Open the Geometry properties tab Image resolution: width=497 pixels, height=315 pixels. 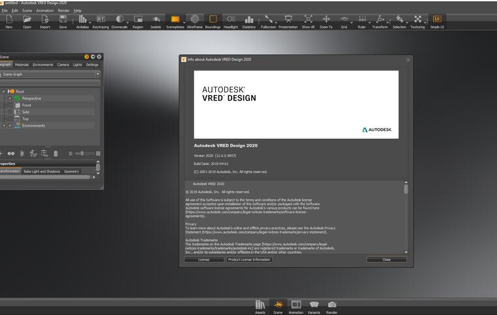(x=72, y=172)
